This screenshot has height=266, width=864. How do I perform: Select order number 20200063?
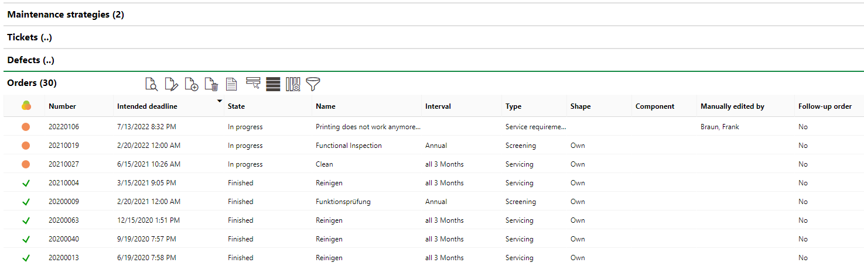(x=64, y=220)
